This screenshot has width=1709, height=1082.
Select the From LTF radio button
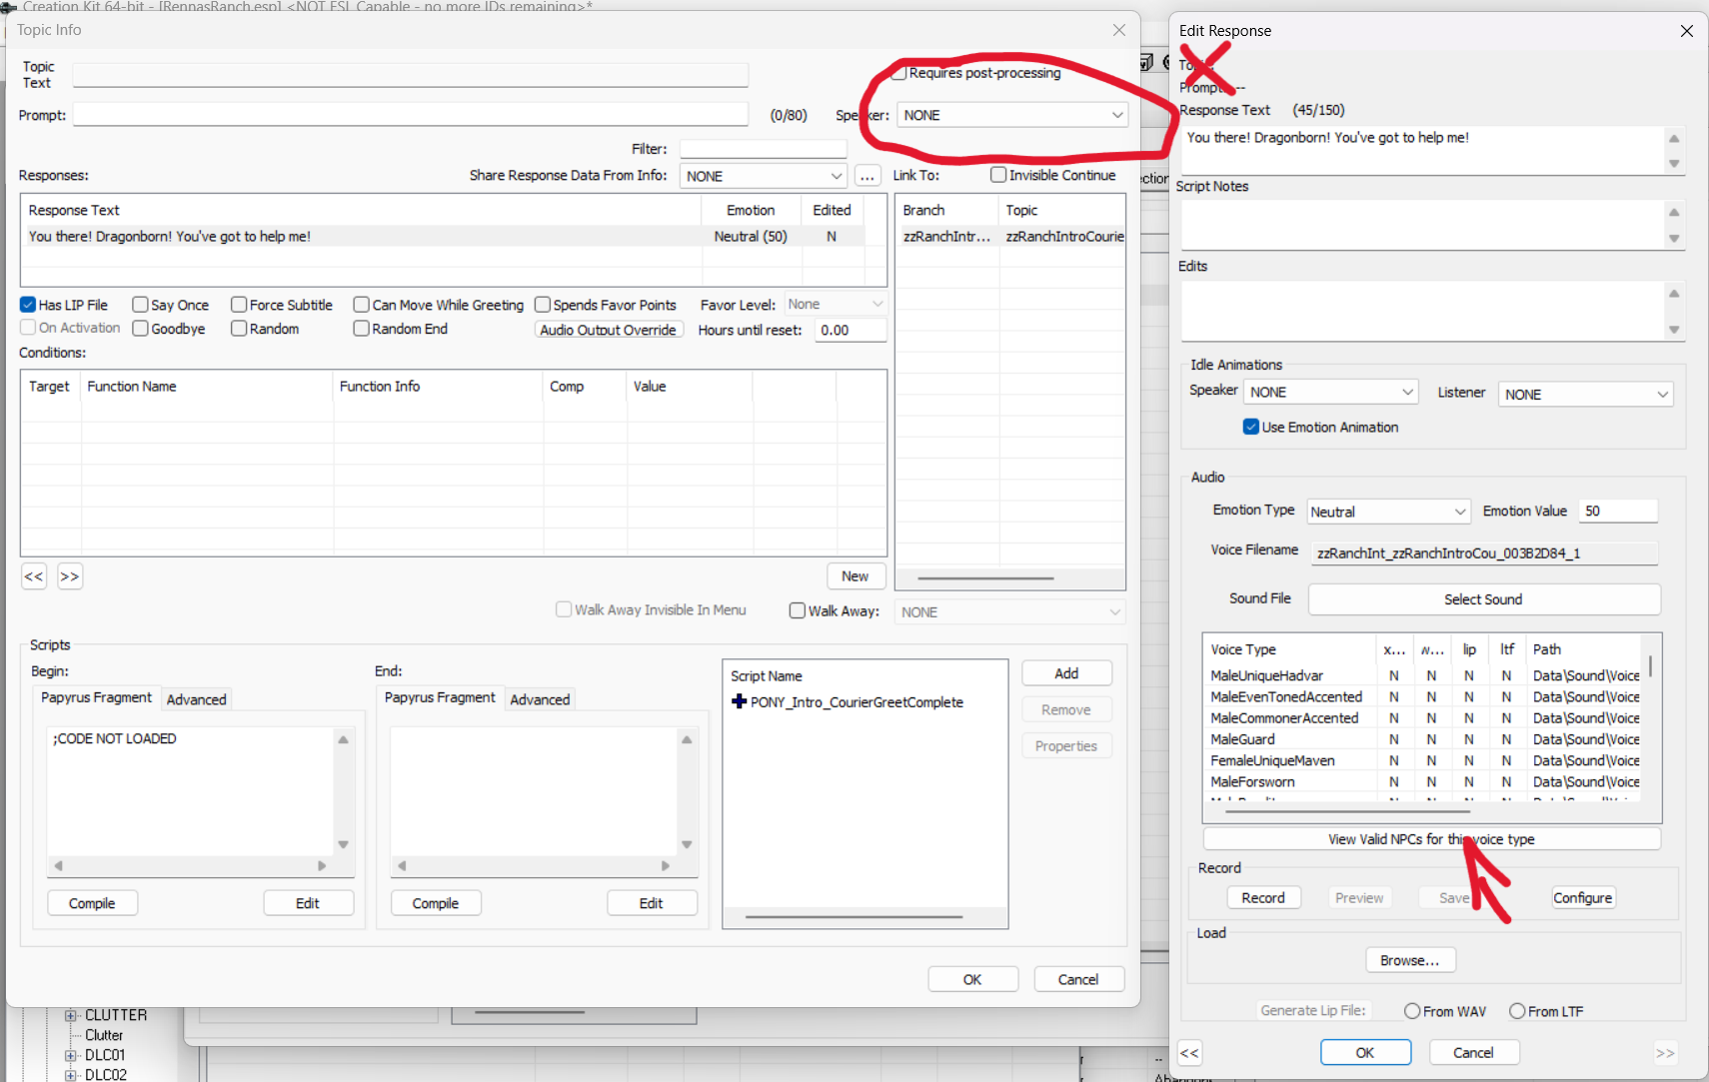click(x=1517, y=1011)
